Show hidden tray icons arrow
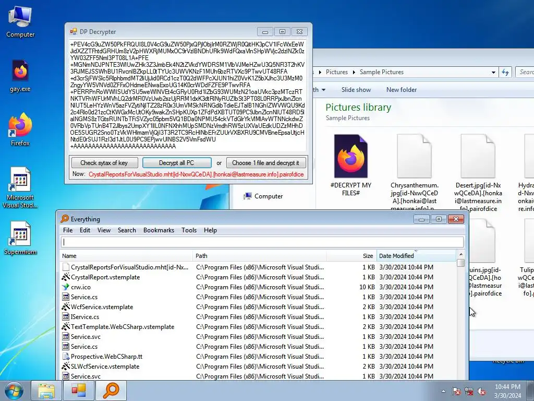This screenshot has height=401, width=534. point(443,391)
